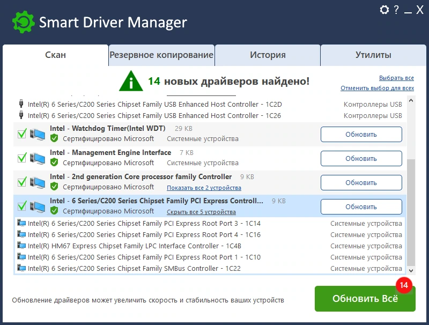This screenshot has height=325, width=429.
Task: Click 'Выбрать все' link
Action: tap(396, 78)
